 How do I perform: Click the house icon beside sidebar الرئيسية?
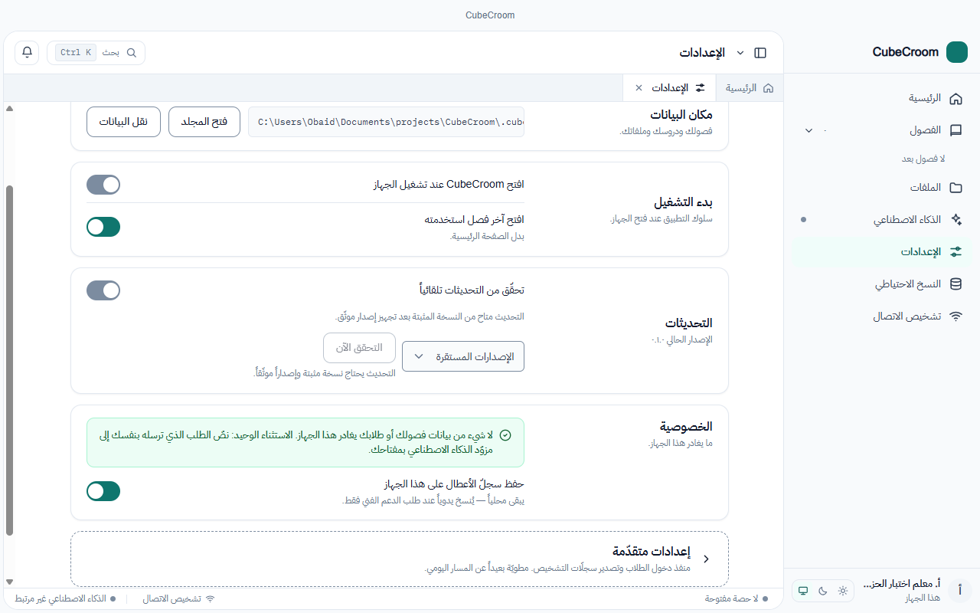click(955, 99)
